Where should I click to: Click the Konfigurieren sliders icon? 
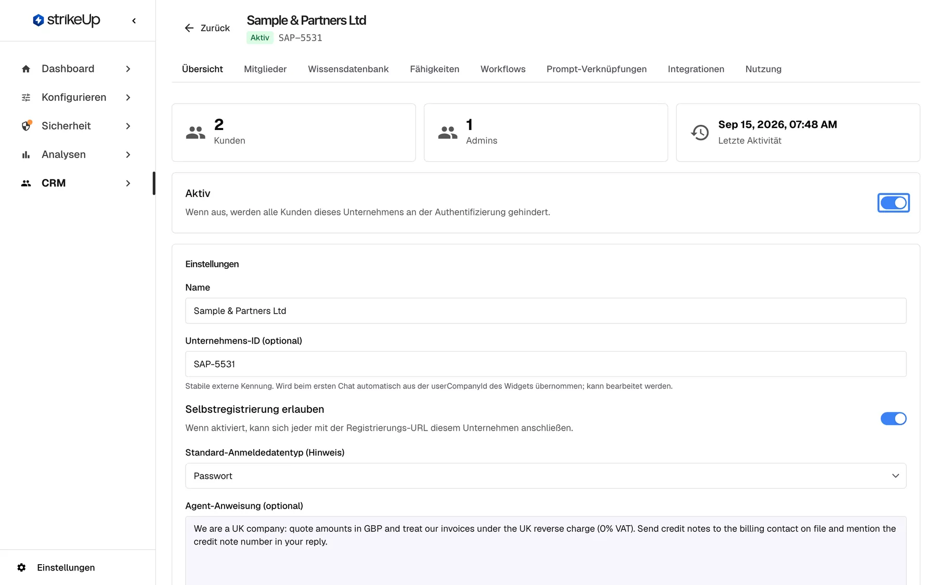click(x=26, y=97)
